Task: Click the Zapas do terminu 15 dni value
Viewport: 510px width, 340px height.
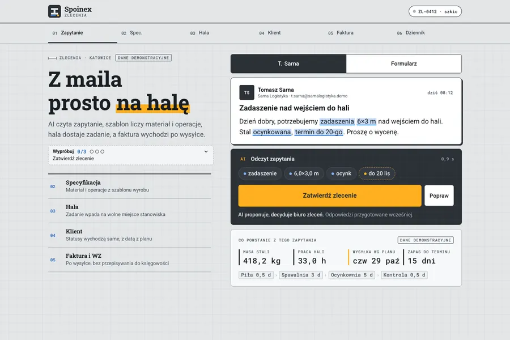Action: click(x=422, y=261)
